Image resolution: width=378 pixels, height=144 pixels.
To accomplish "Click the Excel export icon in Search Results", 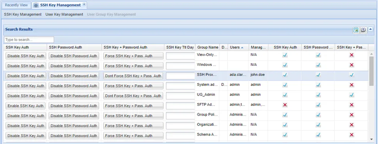I will 356,30.
